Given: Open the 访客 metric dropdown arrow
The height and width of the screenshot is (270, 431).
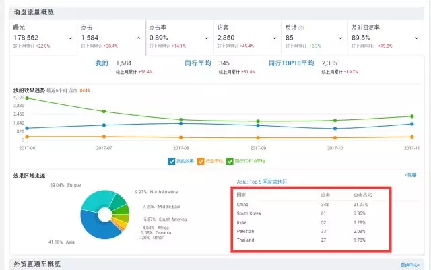Looking at the screenshot, I should (x=275, y=38).
